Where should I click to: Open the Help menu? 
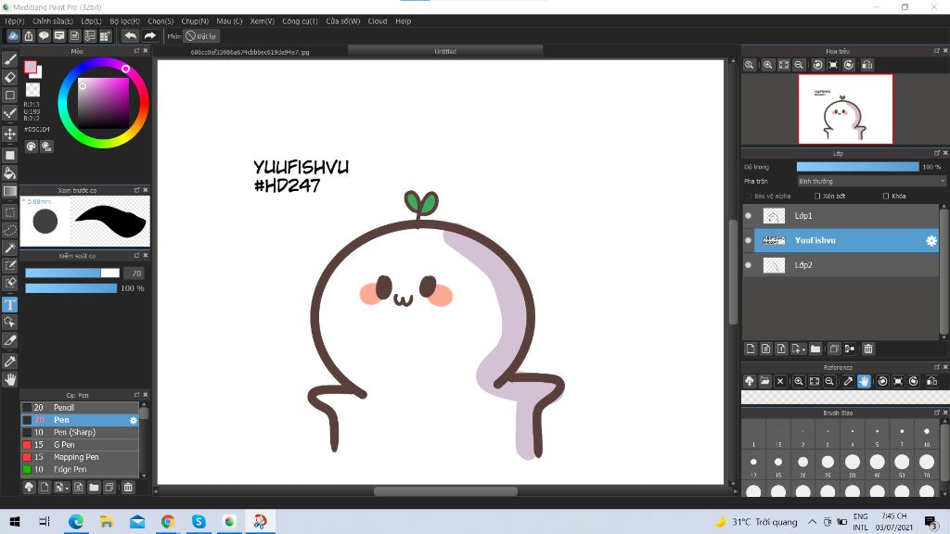click(403, 21)
